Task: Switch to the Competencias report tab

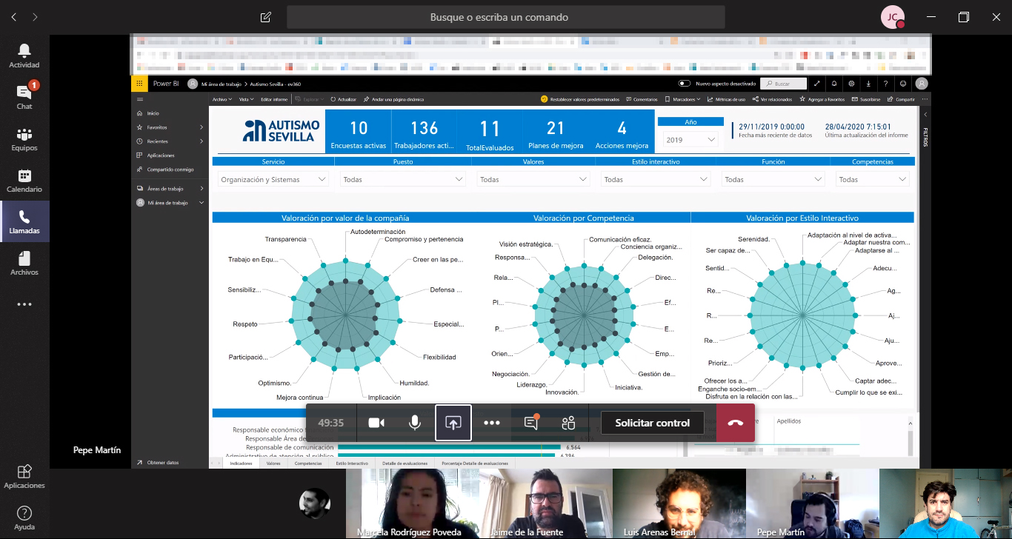Action: (x=308, y=463)
